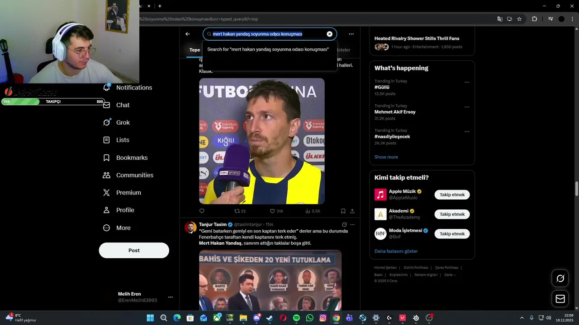Viewport: 579px width, 325px height.
Task: Select the suggestion 'Search for mert hakan yandaş…'
Action: click(x=270, y=49)
